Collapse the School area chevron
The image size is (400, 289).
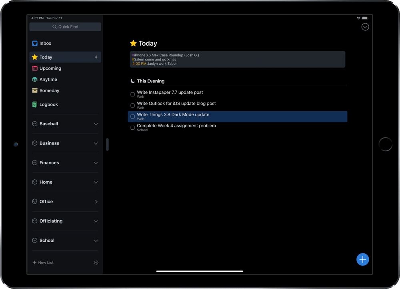pyautogui.click(x=96, y=241)
